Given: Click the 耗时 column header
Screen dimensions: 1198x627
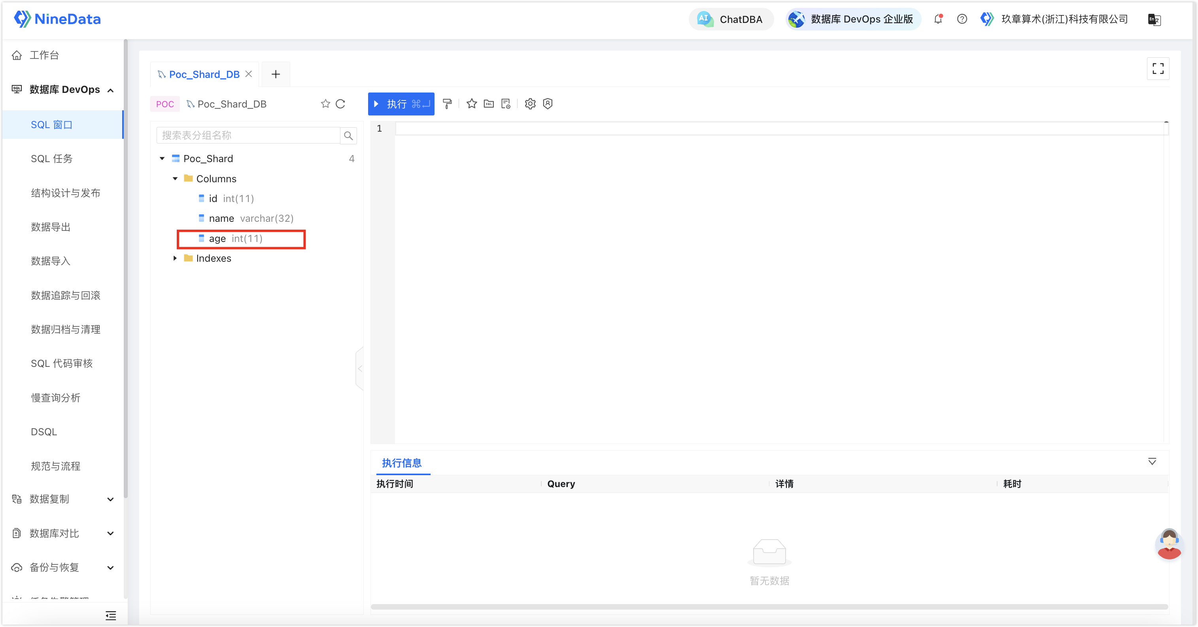Looking at the screenshot, I should pos(1012,484).
